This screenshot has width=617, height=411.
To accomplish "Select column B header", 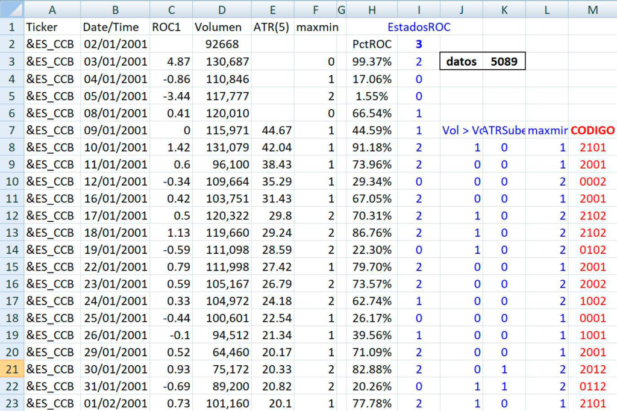I will point(115,10).
